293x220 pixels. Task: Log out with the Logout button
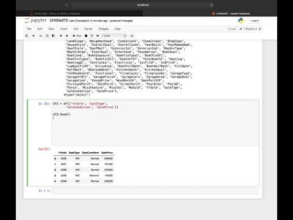(x=255, y=21)
